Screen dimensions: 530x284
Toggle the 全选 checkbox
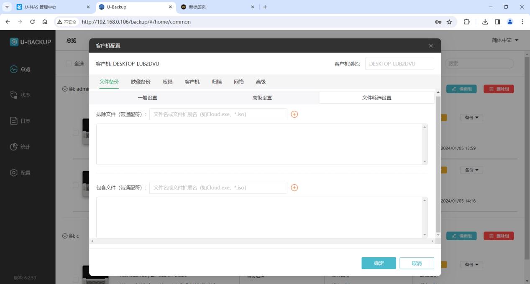(69, 63)
